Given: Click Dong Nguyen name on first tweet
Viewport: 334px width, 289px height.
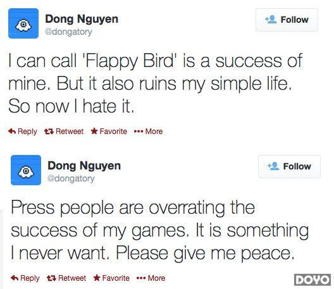Looking at the screenshot, I should 82,19.
